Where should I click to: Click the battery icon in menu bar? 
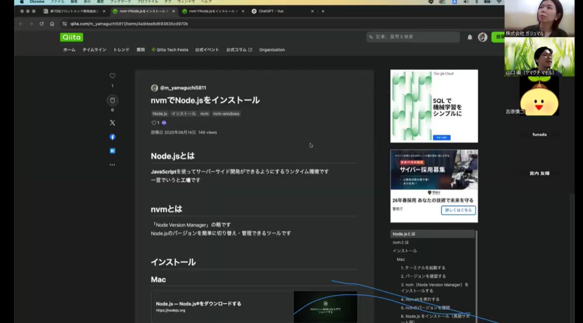(487, 2)
